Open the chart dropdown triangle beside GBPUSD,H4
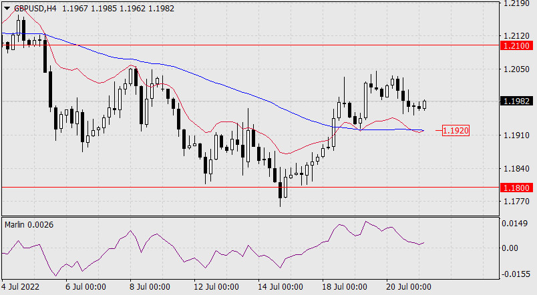Image resolution: width=537 pixels, height=295 pixels. click(7, 9)
